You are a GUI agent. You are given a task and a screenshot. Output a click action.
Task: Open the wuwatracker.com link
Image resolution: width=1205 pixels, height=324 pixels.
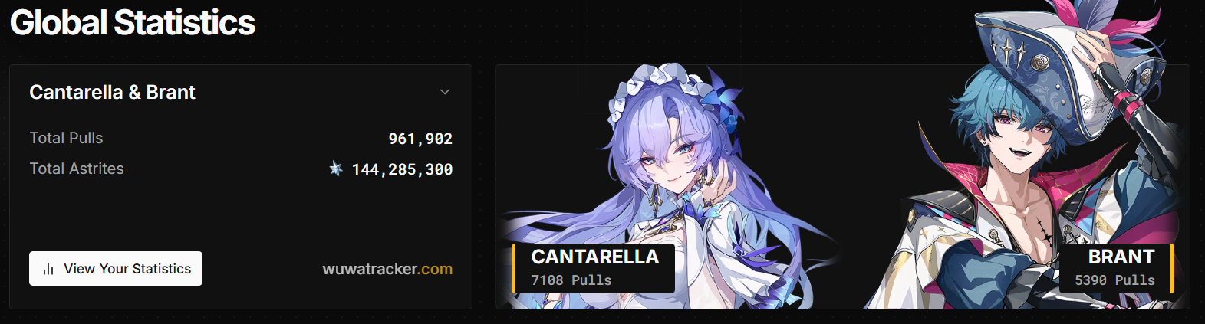click(387, 269)
